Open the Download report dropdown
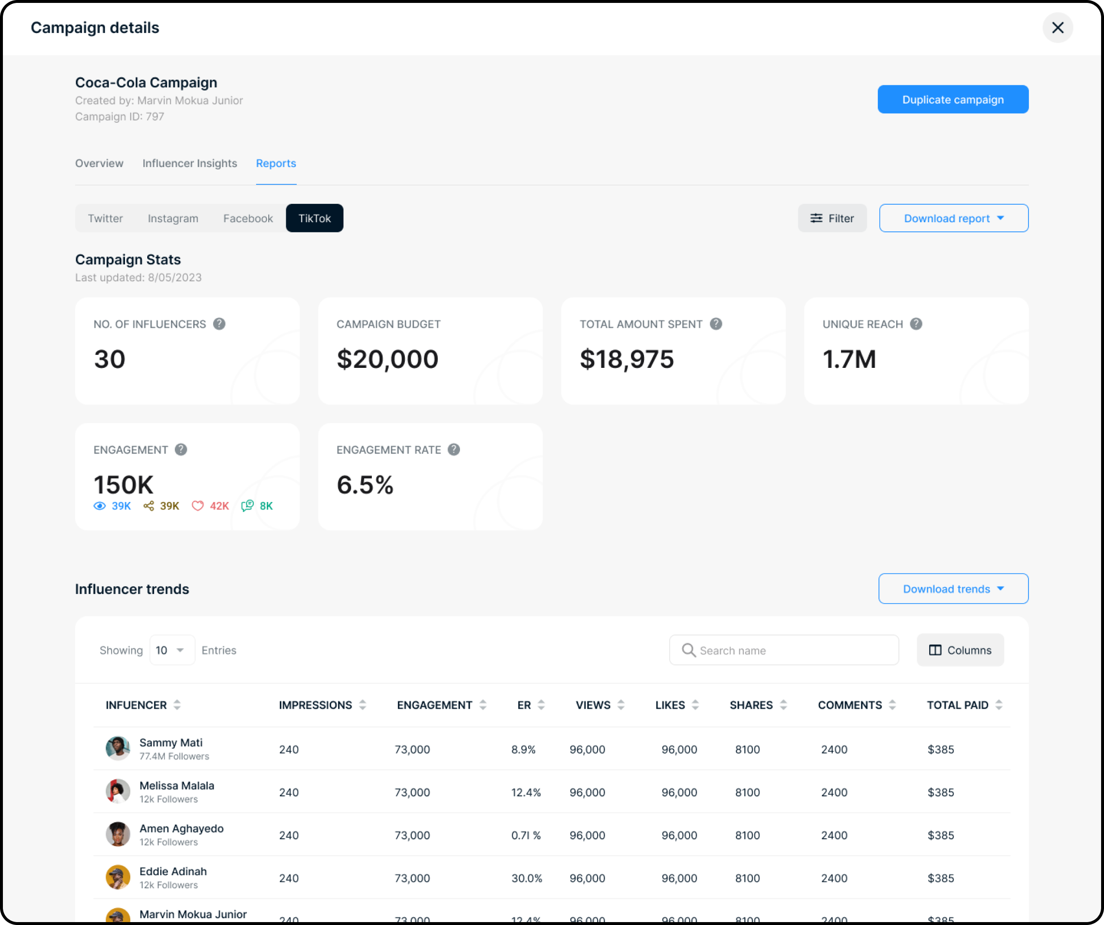The image size is (1104, 925). click(953, 218)
